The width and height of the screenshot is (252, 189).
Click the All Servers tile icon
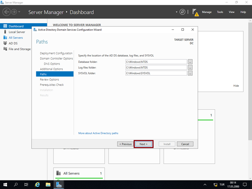click(x=59, y=173)
